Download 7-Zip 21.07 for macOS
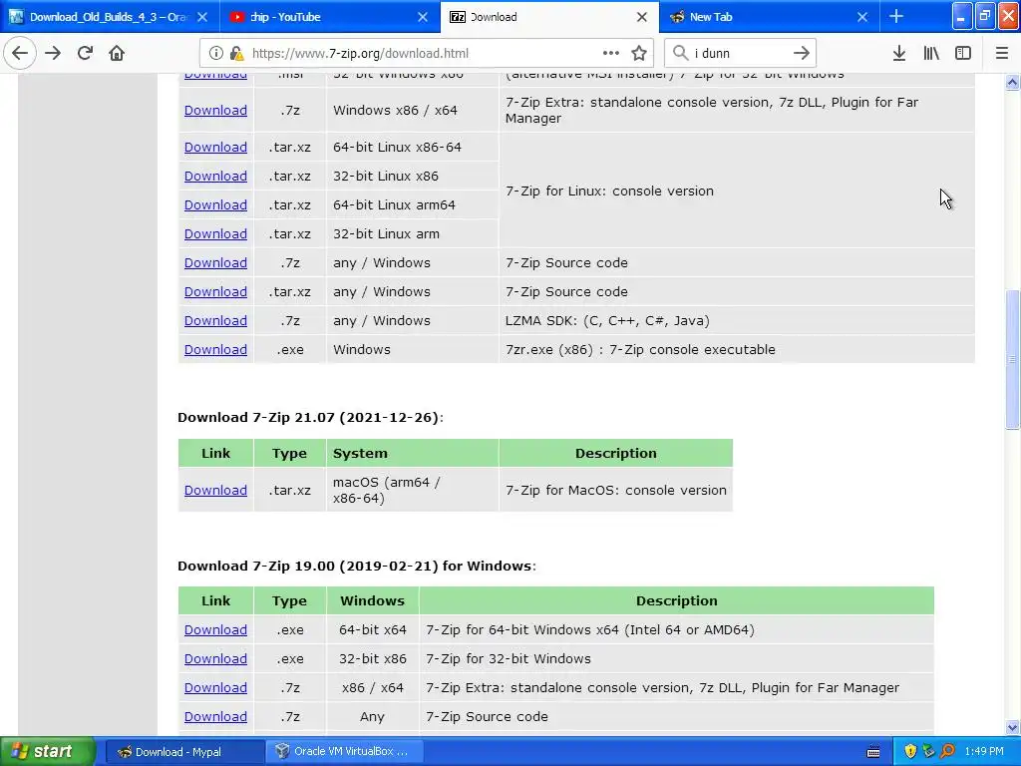Screen dimensions: 1021x766 click(215, 490)
